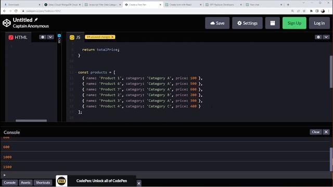Screen dimensions: 333x187
Task: Open the collapsed CSS editor panel
Action: 59,38
